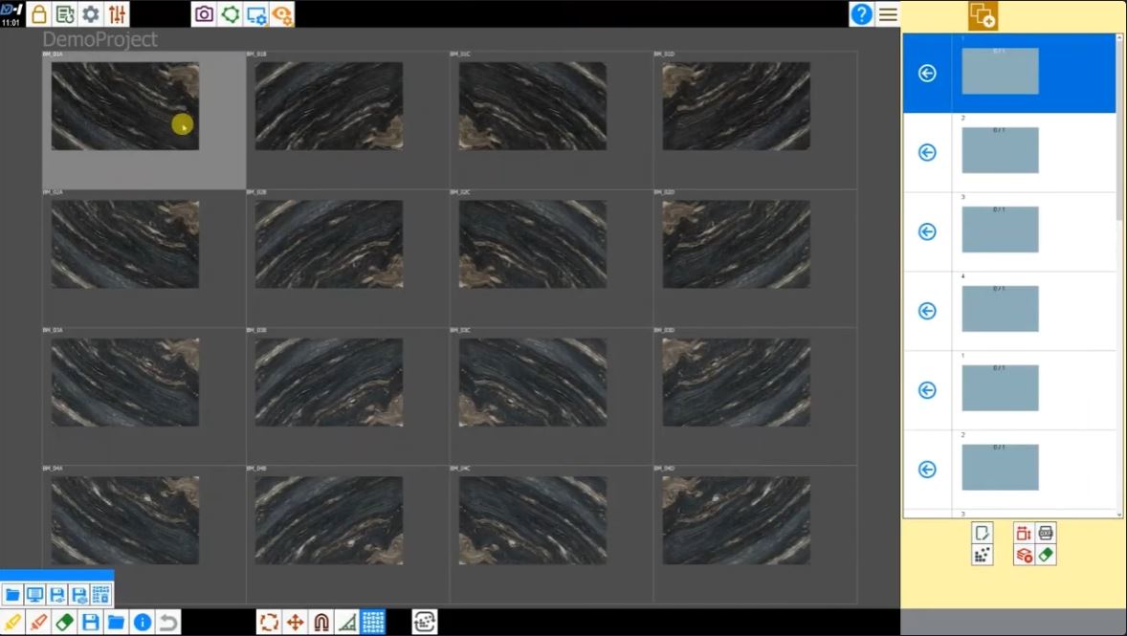Open the adjustment sliders panel icon
The width and height of the screenshot is (1127, 636).
117,14
